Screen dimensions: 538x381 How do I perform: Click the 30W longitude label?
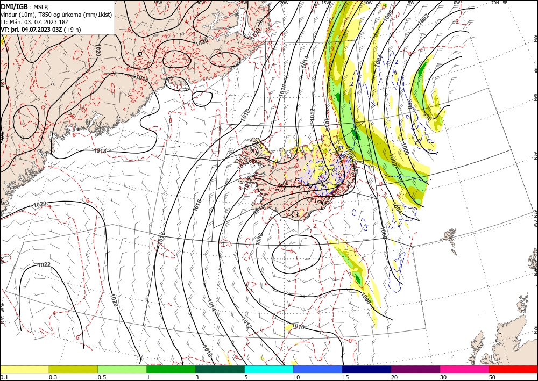[201, 2]
